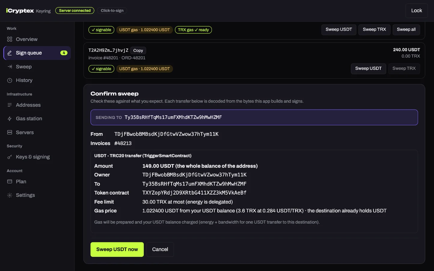Click the Settings gear icon

coord(10,195)
